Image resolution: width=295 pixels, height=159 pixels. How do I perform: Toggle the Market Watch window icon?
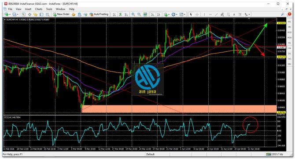click(23, 14)
